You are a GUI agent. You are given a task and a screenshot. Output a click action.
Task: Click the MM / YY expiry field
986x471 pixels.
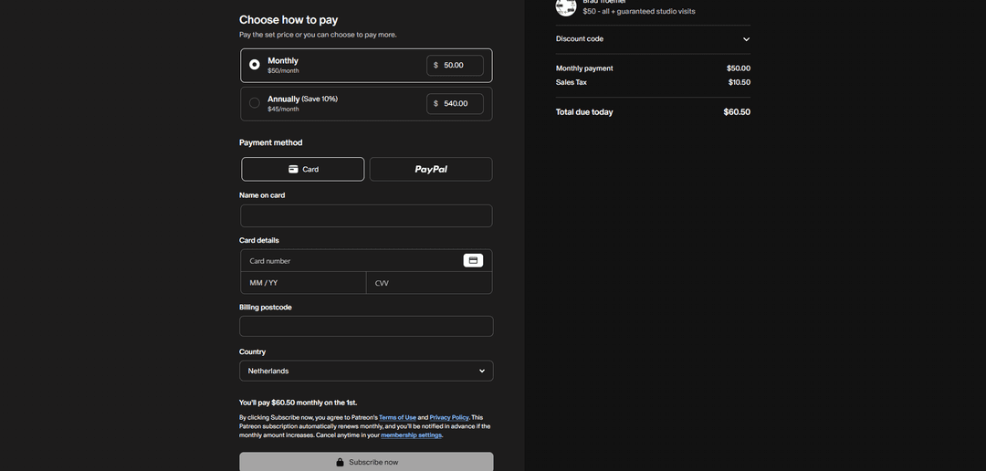click(x=303, y=283)
